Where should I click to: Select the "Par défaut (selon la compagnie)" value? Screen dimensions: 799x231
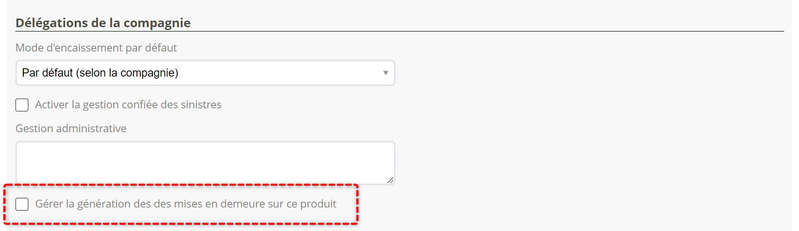click(x=100, y=73)
